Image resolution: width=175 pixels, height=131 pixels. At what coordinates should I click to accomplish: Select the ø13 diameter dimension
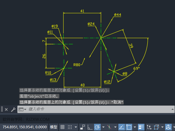pos(53,80)
